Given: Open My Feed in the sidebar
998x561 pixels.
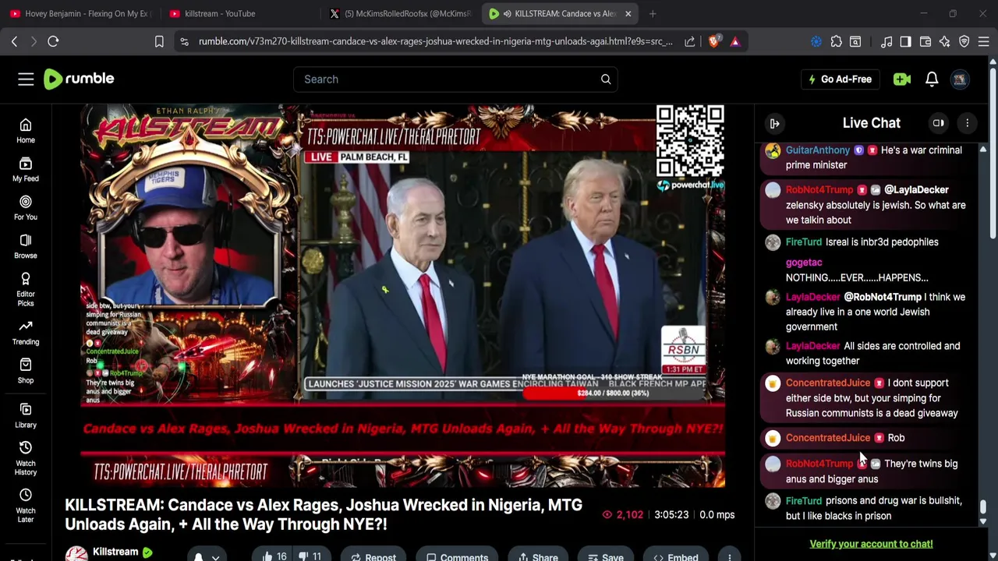Looking at the screenshot, I should [26, 169].
